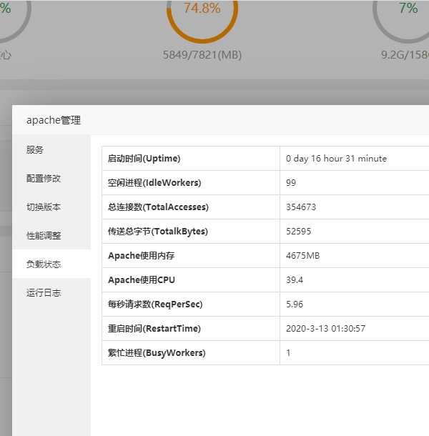Click the apache管理 dialog title
This screenshot has width=429, height=436.
pyautogui.click(x=54, y=120)
